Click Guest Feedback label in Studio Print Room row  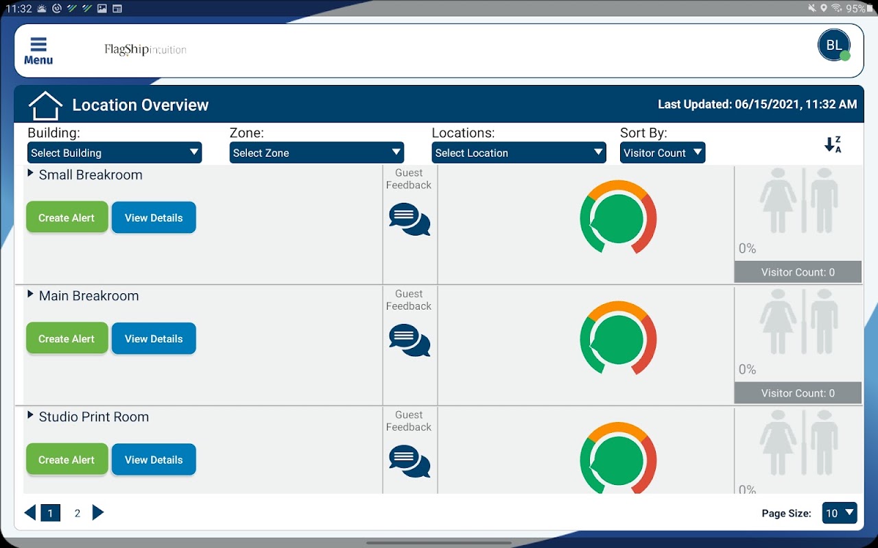pyautogui.click(x=409, y=421)
